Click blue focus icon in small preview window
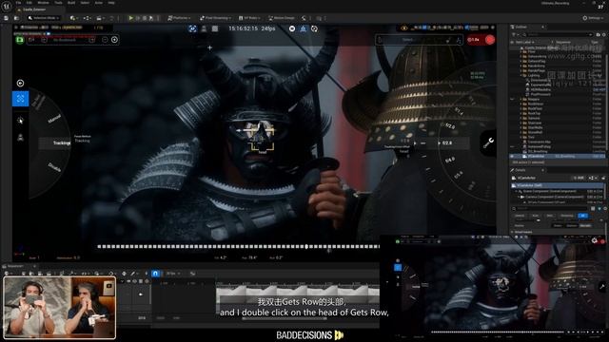 click(398, 267)
